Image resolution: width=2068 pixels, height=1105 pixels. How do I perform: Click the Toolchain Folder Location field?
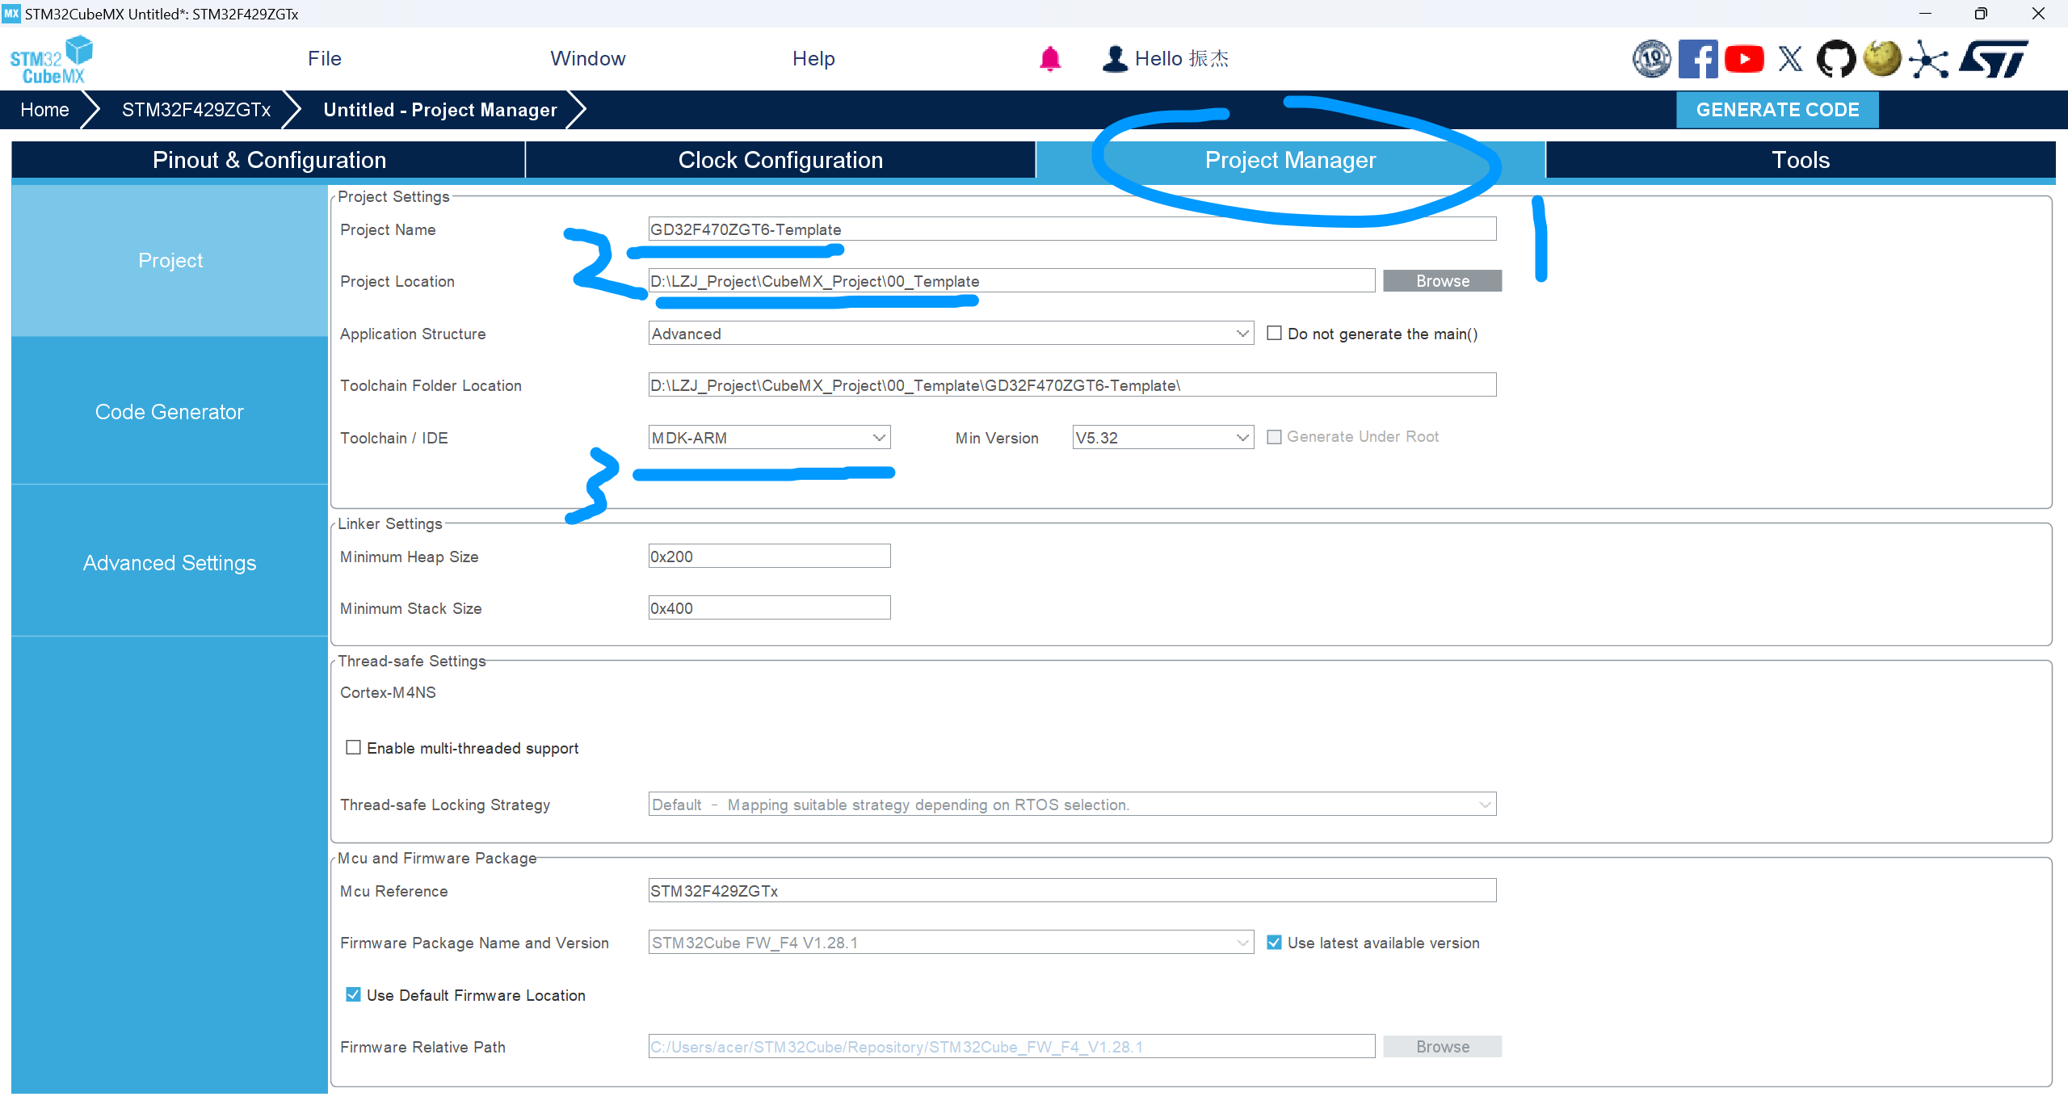(1072, 385)
